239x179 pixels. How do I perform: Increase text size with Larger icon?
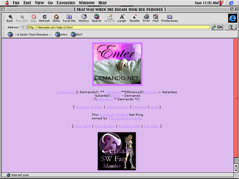pyautogui.click(x=122, y=18)
